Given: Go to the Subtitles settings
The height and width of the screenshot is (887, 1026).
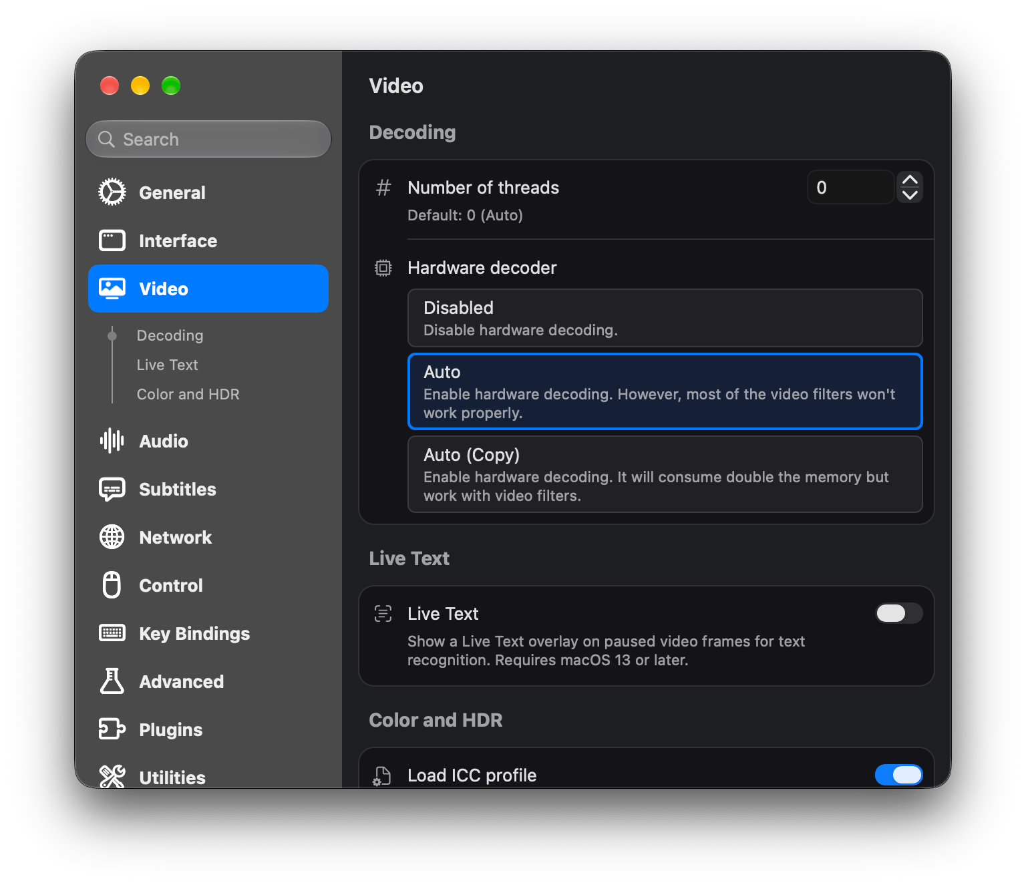Looking at the screenshot, I should [x=208, y=489].
